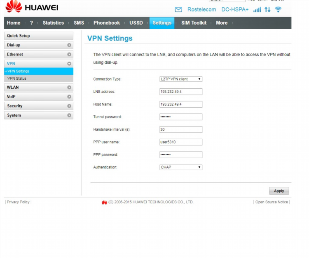309x258 pixels.
Task: Click the Host Name field
Action: 181,104
